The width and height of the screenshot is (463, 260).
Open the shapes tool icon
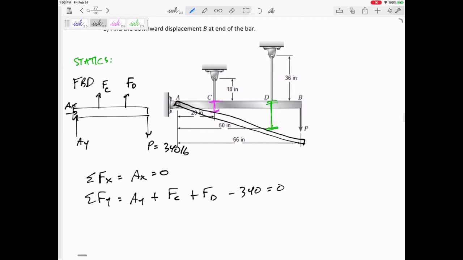click(390, 11)
